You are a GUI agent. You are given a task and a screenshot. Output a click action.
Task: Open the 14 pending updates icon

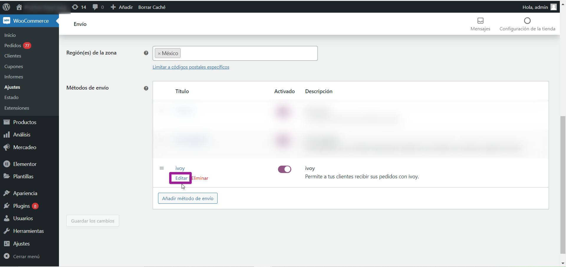point(79,7)
